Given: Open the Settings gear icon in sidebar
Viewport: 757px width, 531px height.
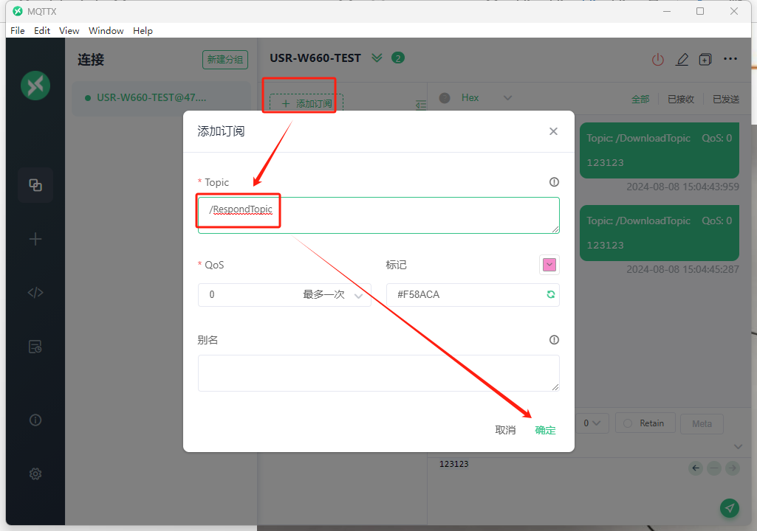Looking at the screenshot, I should [x=35, y=474].
